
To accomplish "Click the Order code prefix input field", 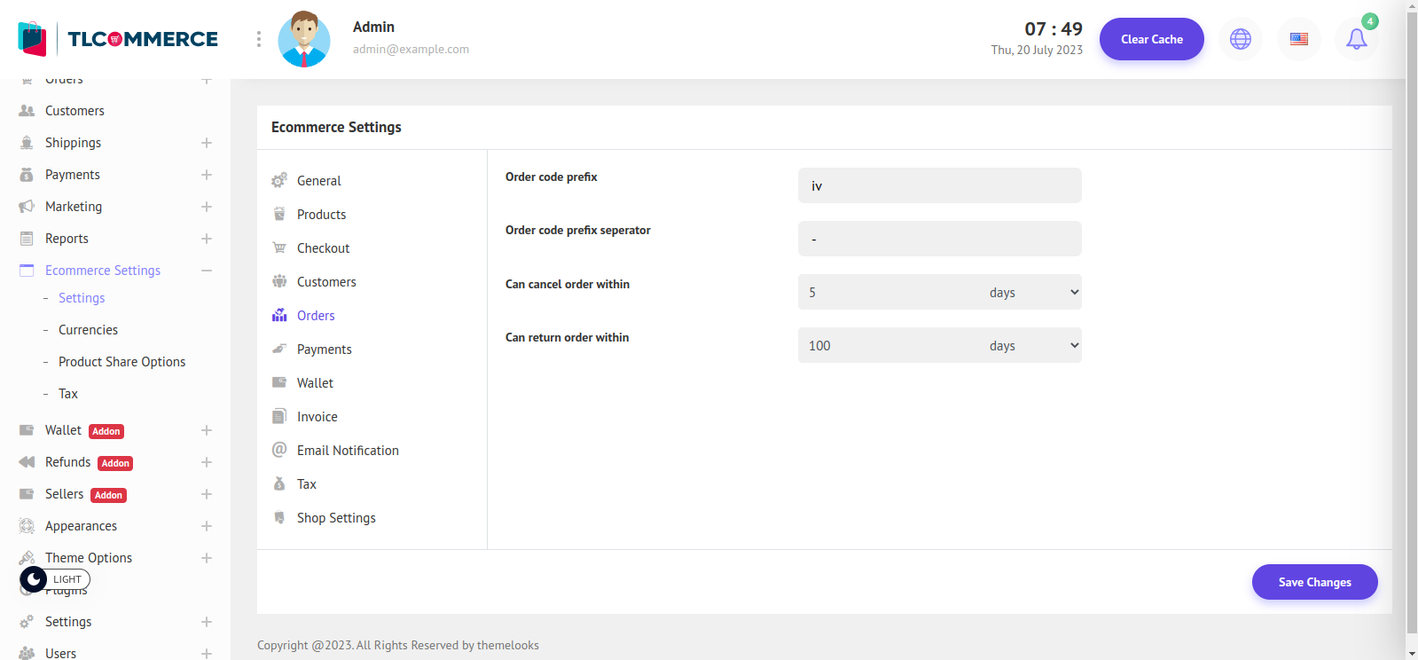I will pos(939,186).
